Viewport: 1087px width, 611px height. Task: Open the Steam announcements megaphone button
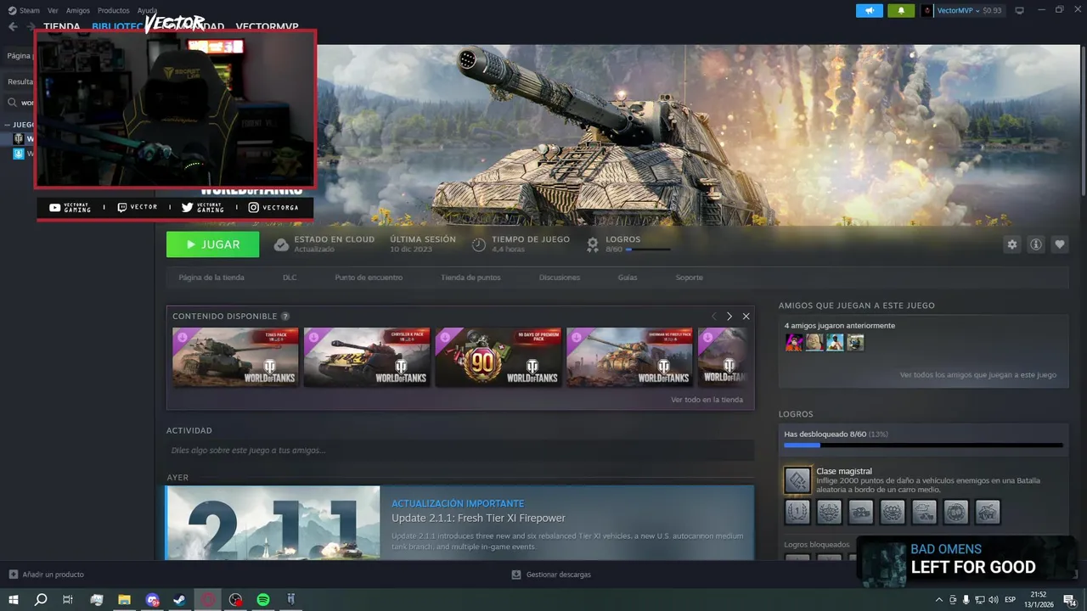point(869,10)
